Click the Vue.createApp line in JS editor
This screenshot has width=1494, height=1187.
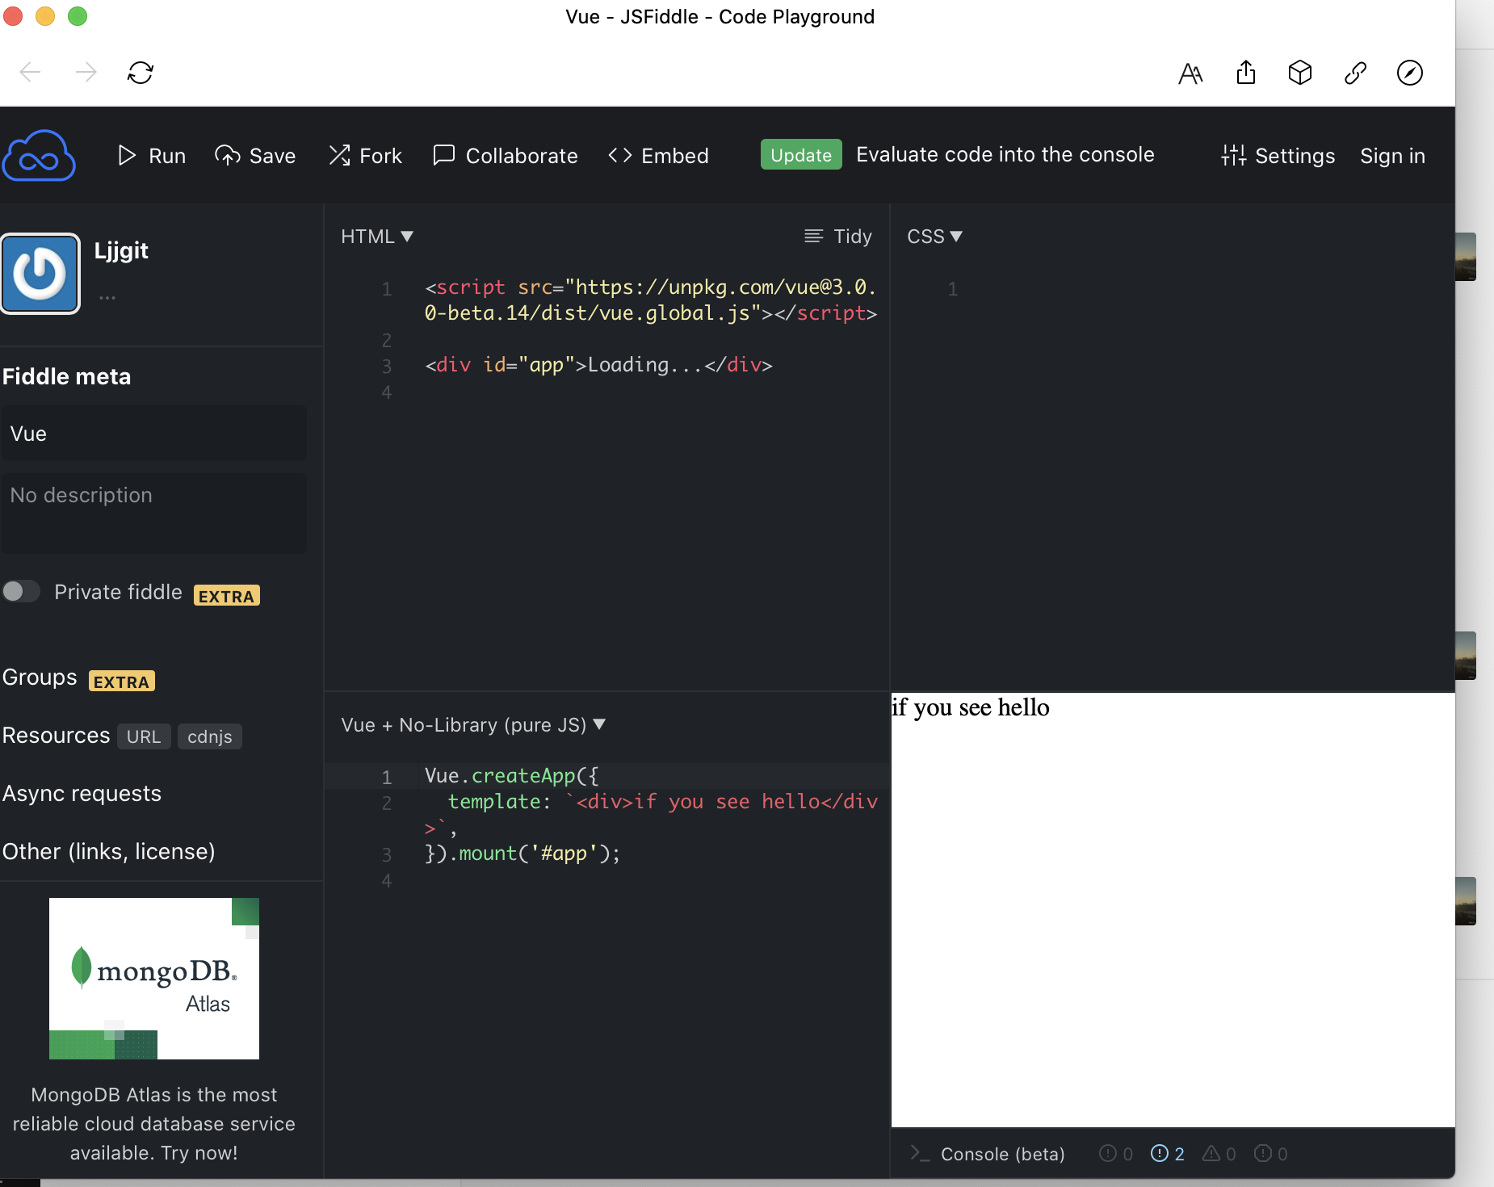coord(512,776)
